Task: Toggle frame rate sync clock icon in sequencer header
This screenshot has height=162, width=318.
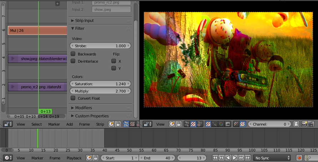Action: [111, 124]
